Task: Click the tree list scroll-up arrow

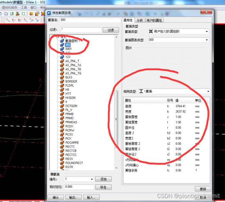Action: pos(116,37)
